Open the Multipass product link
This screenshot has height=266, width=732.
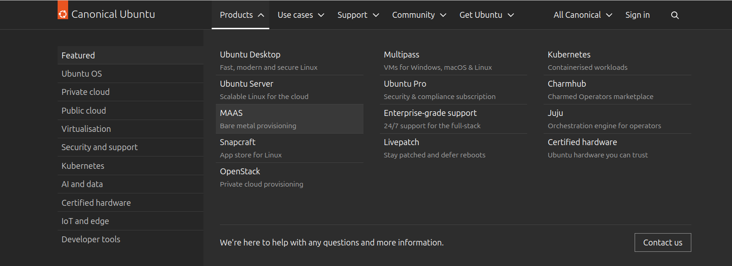[401, 55]
